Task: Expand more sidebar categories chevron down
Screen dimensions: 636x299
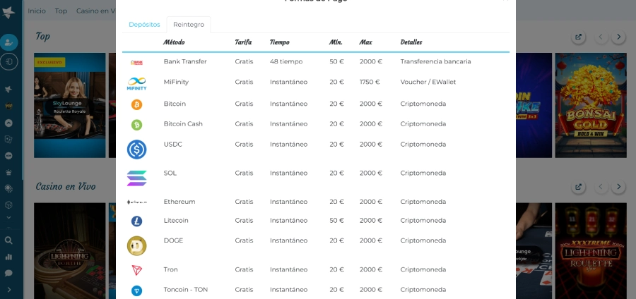Action: click(9, 218)
